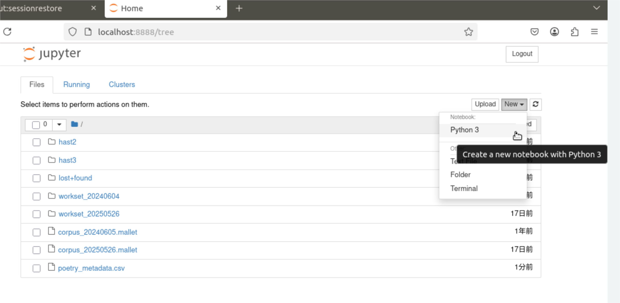
Task: Toggle the select-all items checkbox
Action: (36, 125)
